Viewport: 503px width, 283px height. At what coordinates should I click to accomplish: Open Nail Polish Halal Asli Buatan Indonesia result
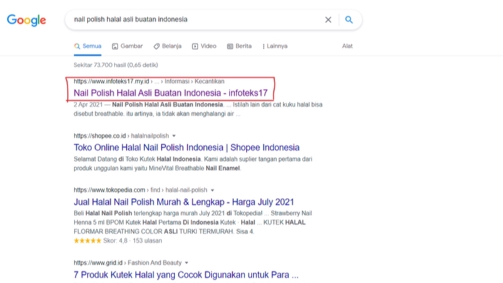pyautogui.click(x=171, y=93)
